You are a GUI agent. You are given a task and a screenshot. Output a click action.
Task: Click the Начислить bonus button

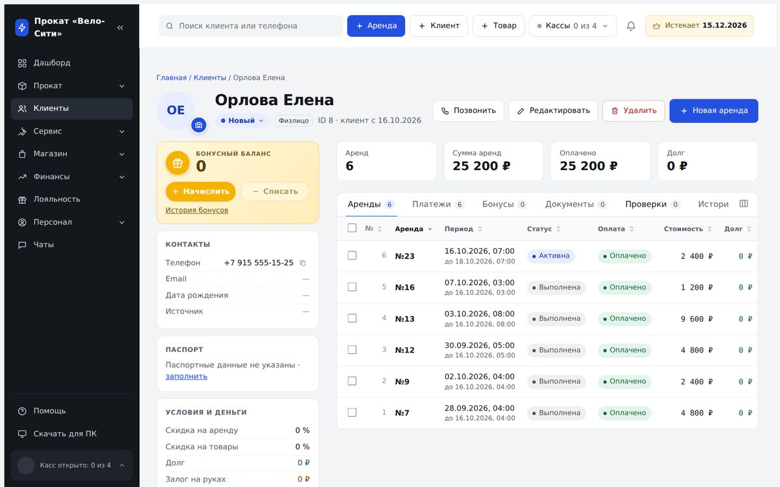pos(201,192)
